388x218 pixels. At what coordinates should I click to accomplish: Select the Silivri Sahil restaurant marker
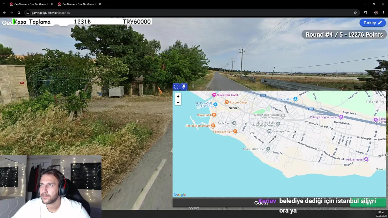pyautogui.click(x=214, y=115)
